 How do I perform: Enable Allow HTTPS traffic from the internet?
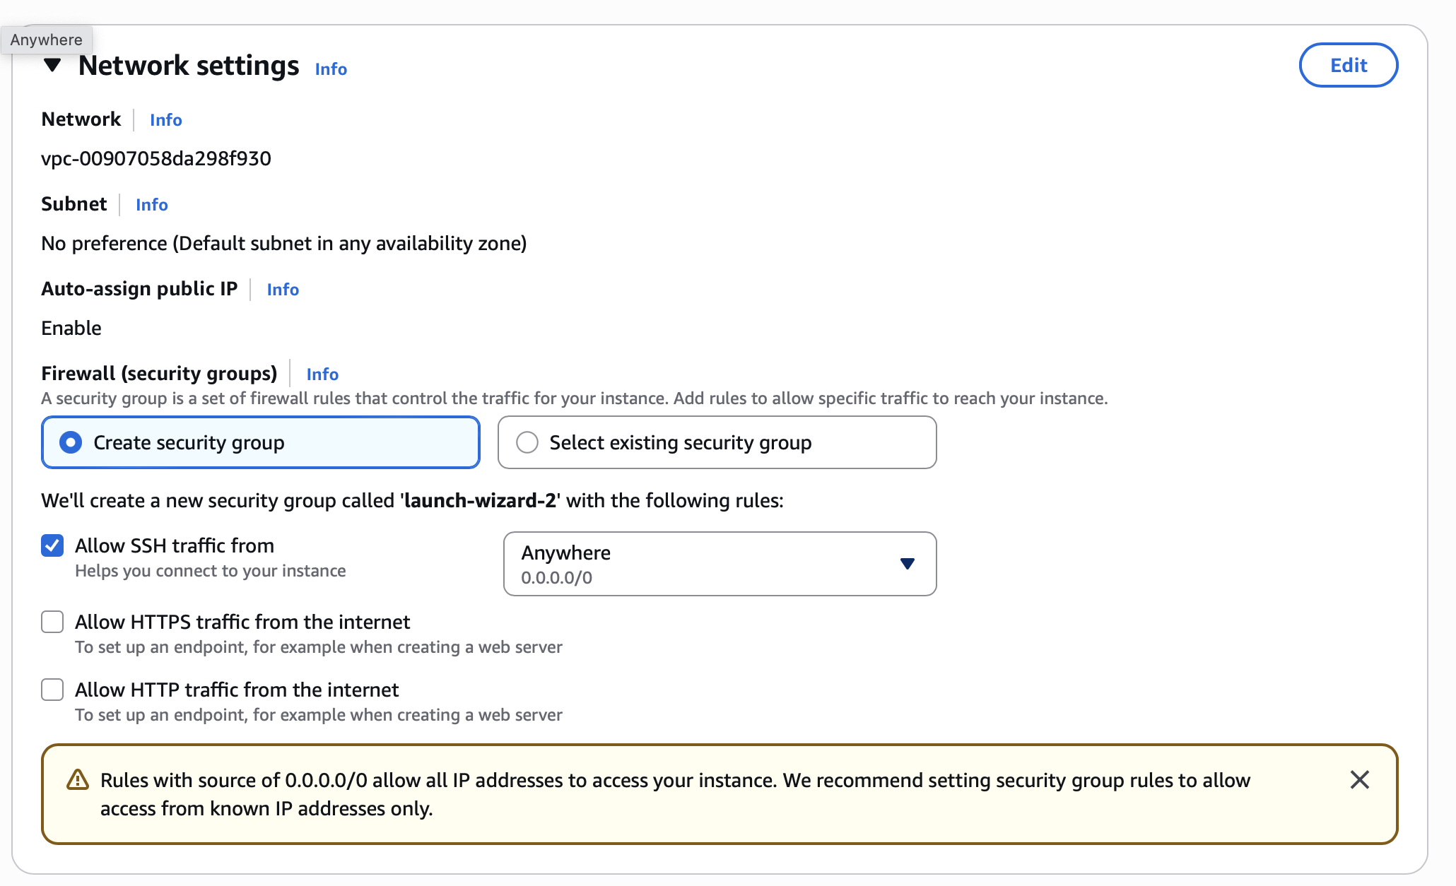pyautogui.click(x=52, y=622)
